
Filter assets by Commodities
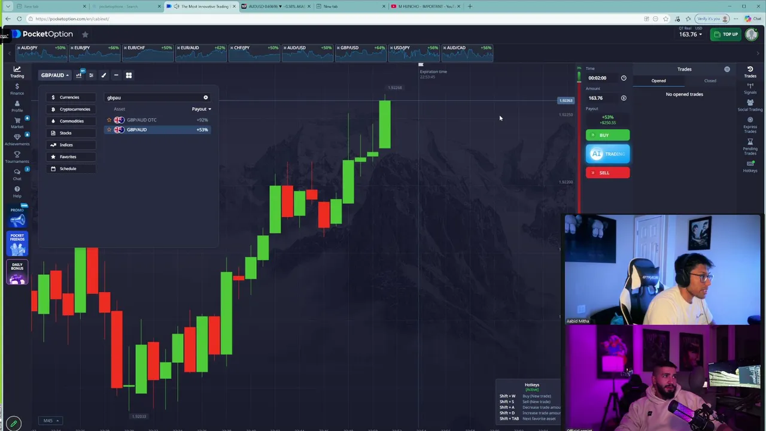[71, 121]
